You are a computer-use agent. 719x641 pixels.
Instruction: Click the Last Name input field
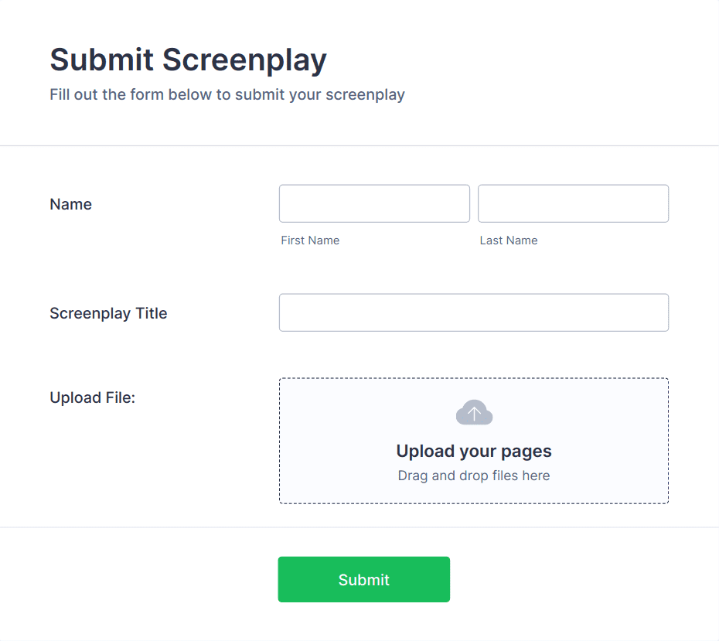coord(573,203)
